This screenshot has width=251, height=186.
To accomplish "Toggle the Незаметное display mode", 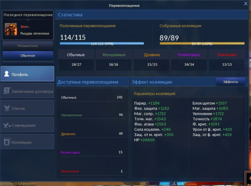I will pyautogui.click(x=28, y=46).
